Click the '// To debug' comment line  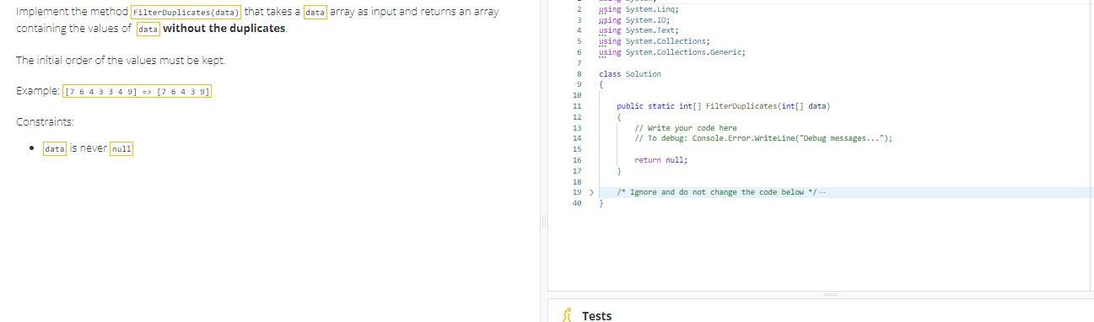click(x=763, y=138)
